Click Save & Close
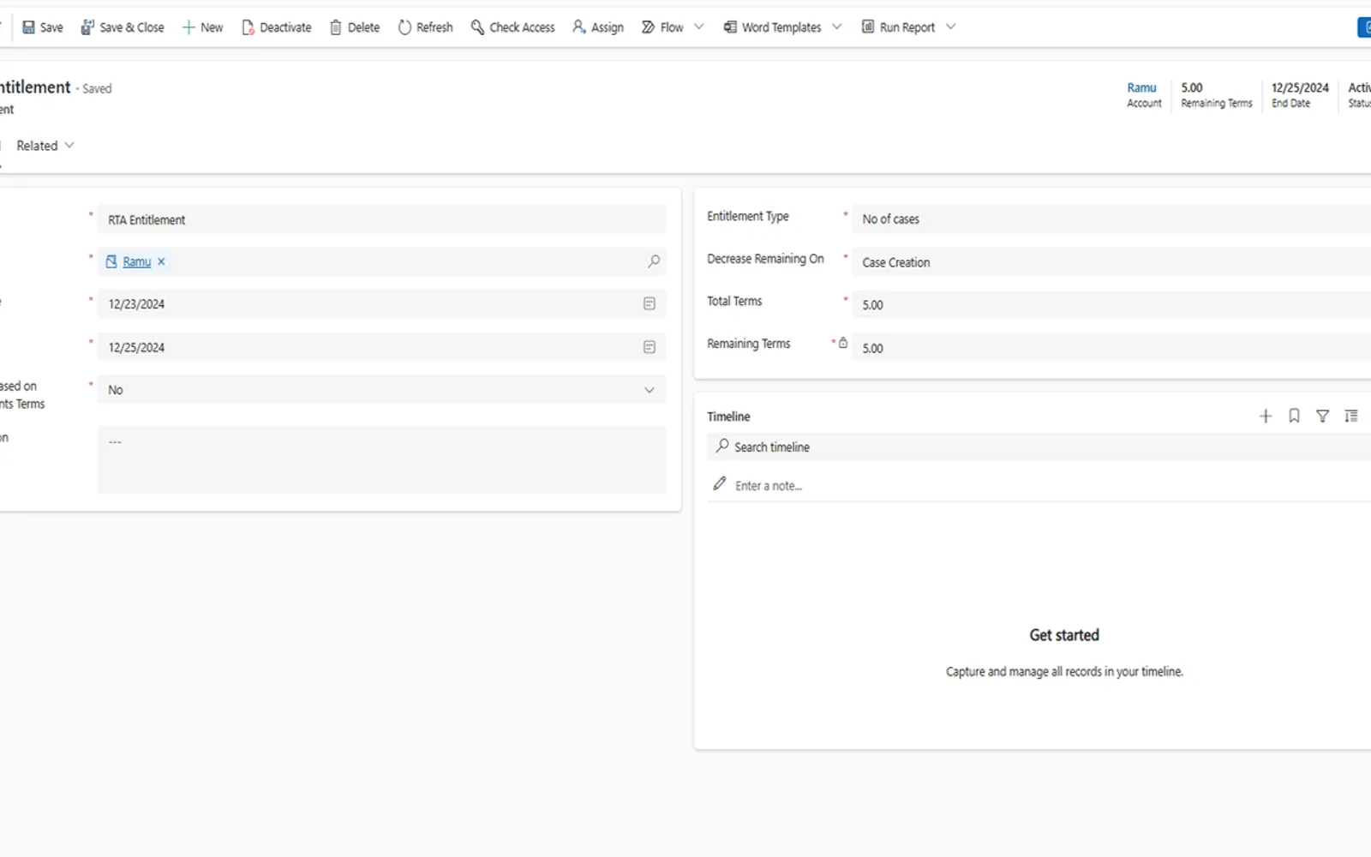Viewport: 1371px width, 857px height. [123, 27]
